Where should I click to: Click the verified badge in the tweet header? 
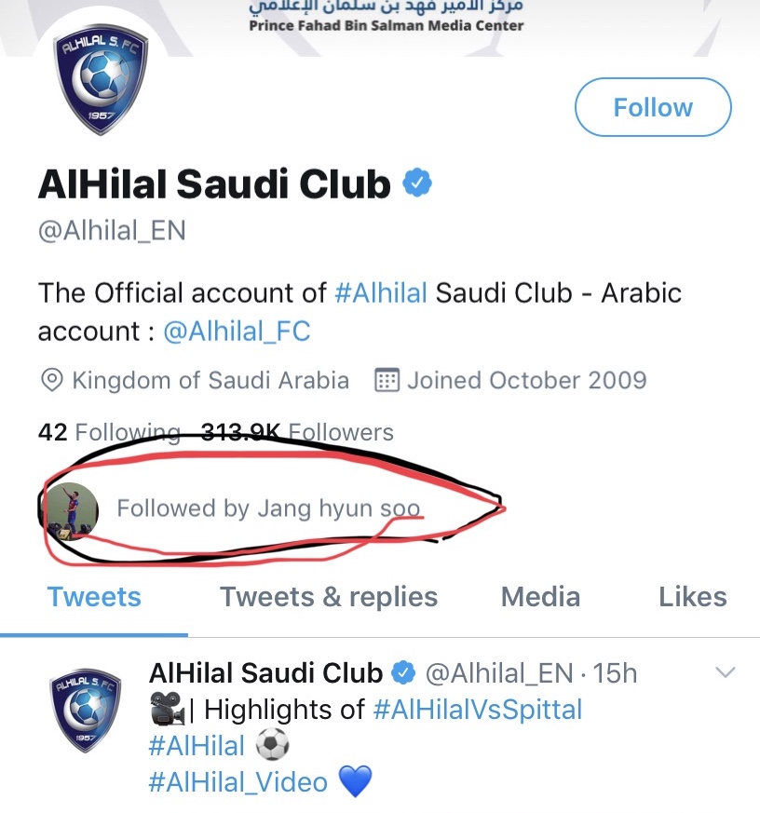403,672
